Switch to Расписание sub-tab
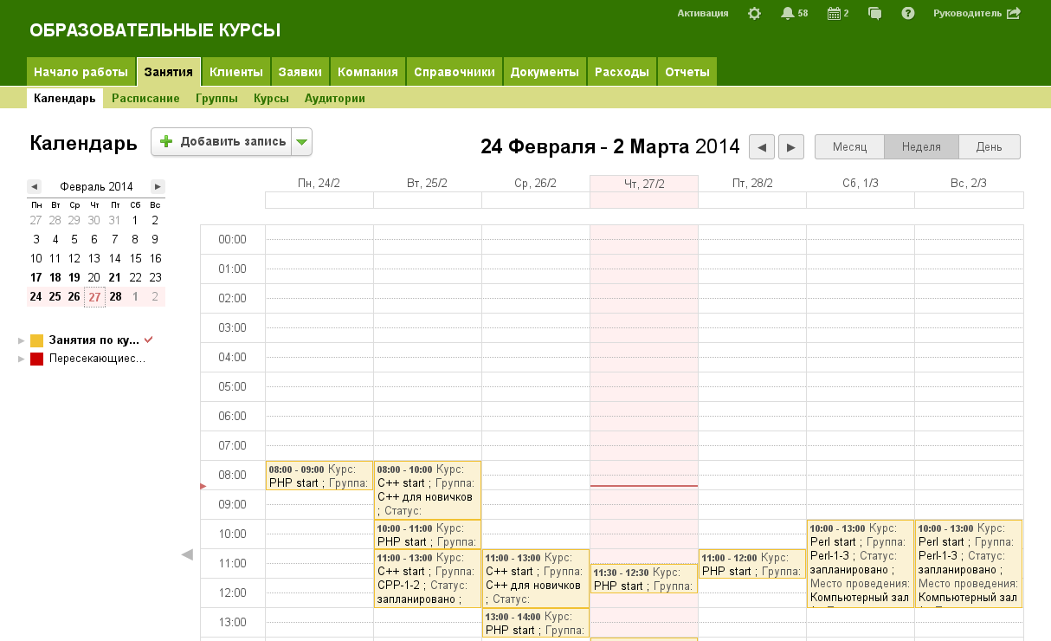The height and width of the screenshot is (641, 1051). (x=145, y=99)
